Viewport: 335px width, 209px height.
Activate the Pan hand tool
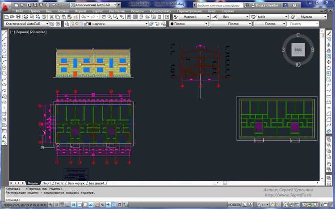[104, 17]
